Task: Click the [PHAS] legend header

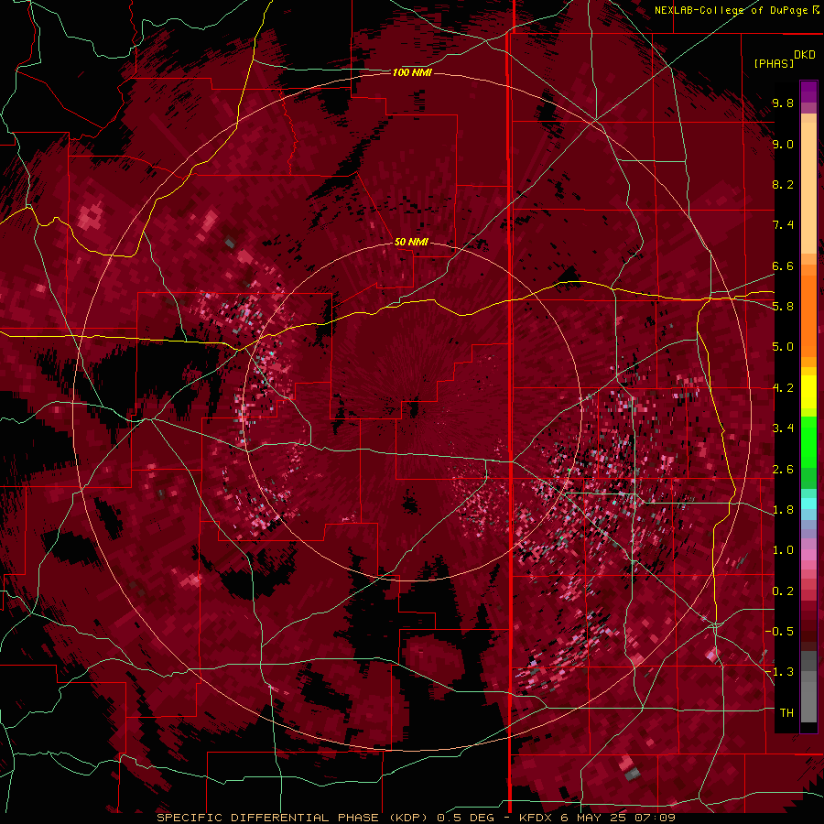Action: [774, 63]
